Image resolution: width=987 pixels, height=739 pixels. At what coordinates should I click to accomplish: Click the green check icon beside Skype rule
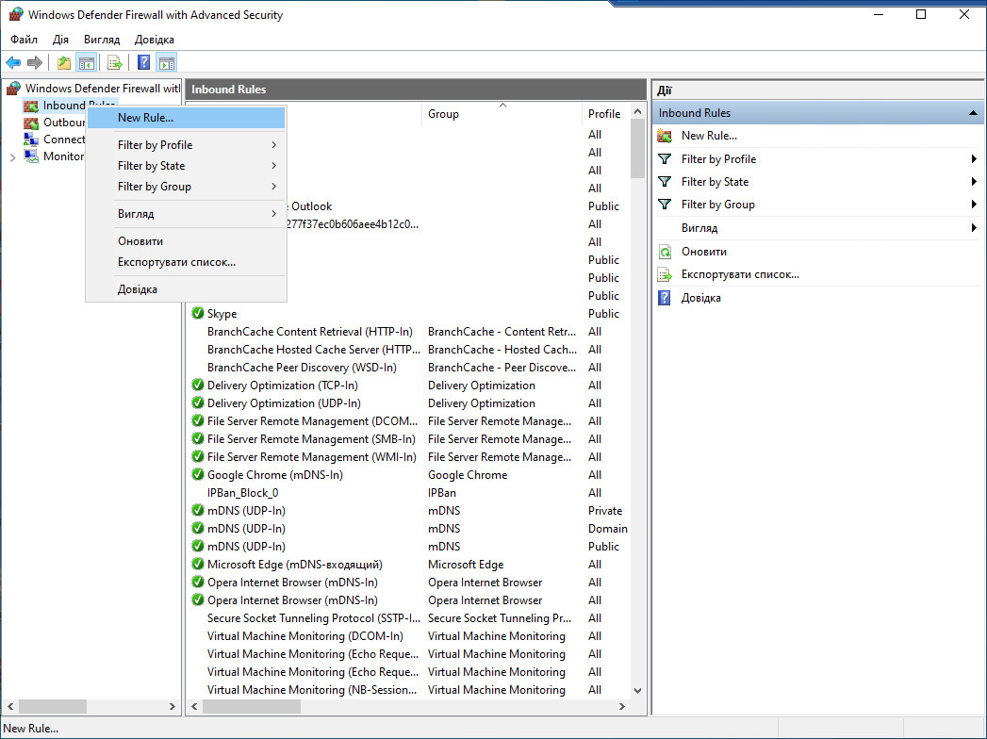(x=198, y=313)
